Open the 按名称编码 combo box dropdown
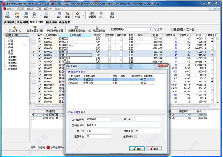Screen dimensions: 223x157 (x=150, y=29)
